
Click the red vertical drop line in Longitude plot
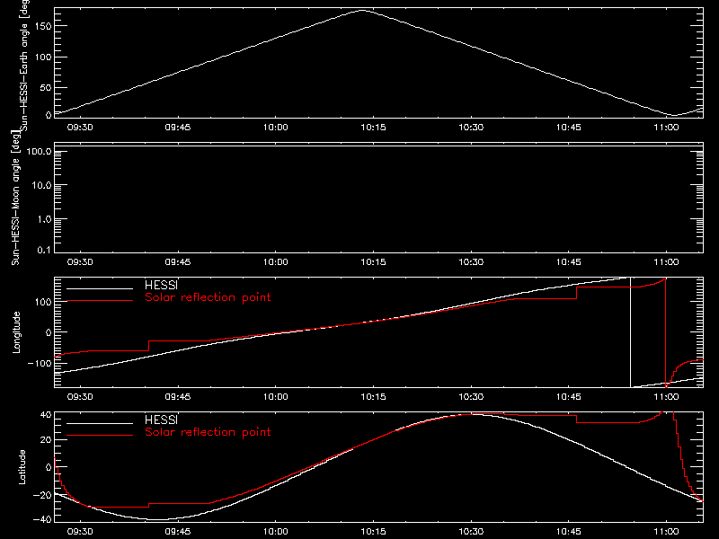(x=665, y=333)
